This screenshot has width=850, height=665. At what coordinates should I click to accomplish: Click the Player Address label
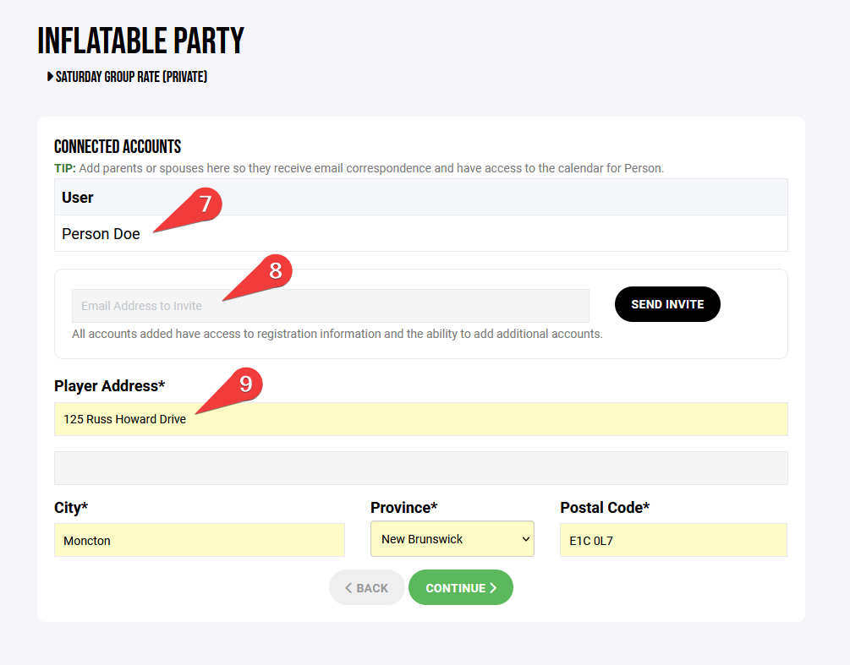click(x=109, y=386)
